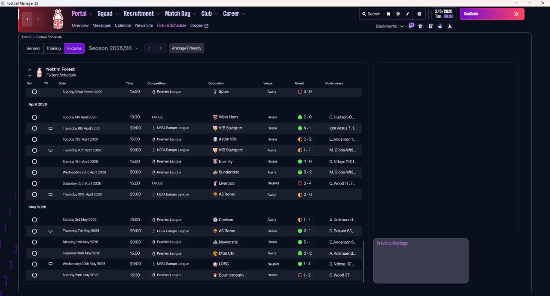Image resolution: width=550 pixels, height=296 pixels.
Task: Click the Search field
Action: point(371,14)
